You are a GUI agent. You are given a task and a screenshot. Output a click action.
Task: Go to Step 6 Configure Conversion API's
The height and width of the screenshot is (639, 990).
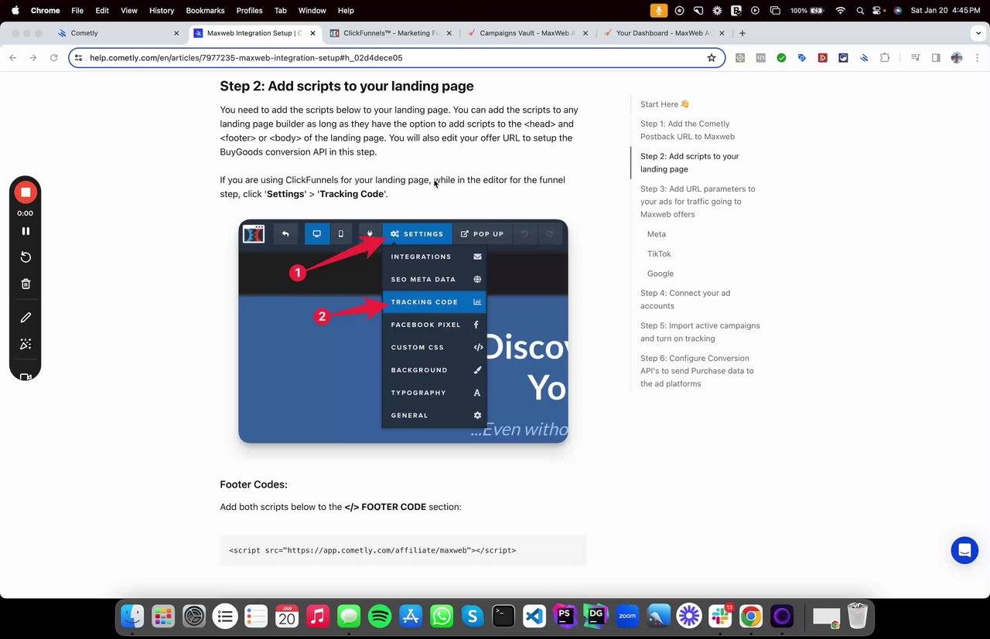click(697, 371)
